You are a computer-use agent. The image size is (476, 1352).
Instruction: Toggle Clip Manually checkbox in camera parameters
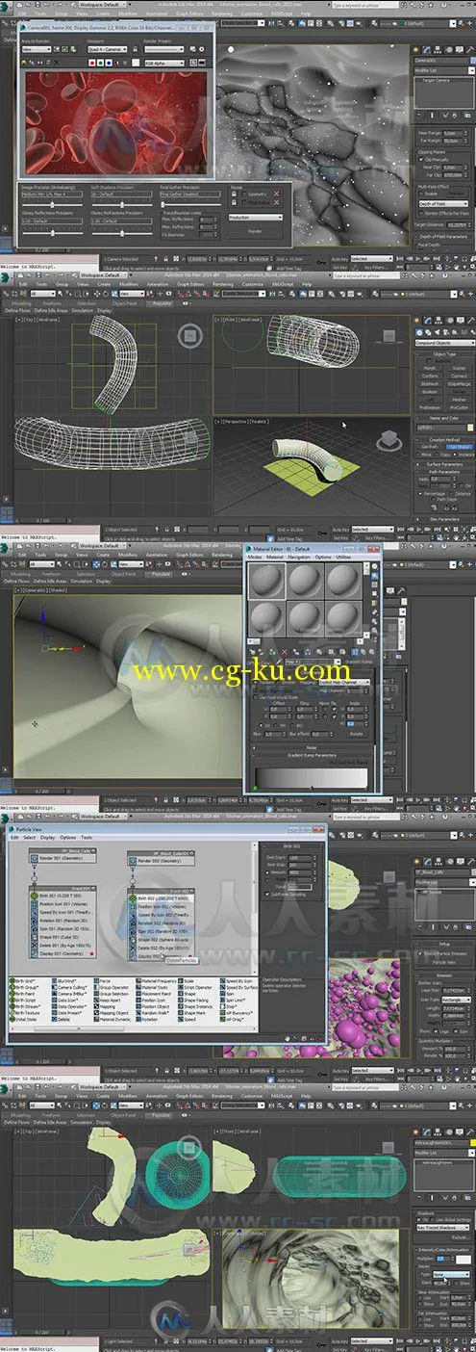pos(421,160)
